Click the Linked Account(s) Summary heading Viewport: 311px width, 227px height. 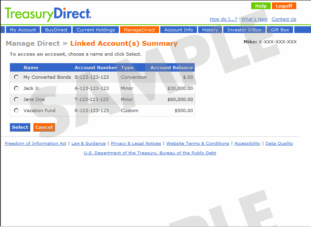pyautogui.click(x=124, y=43)
